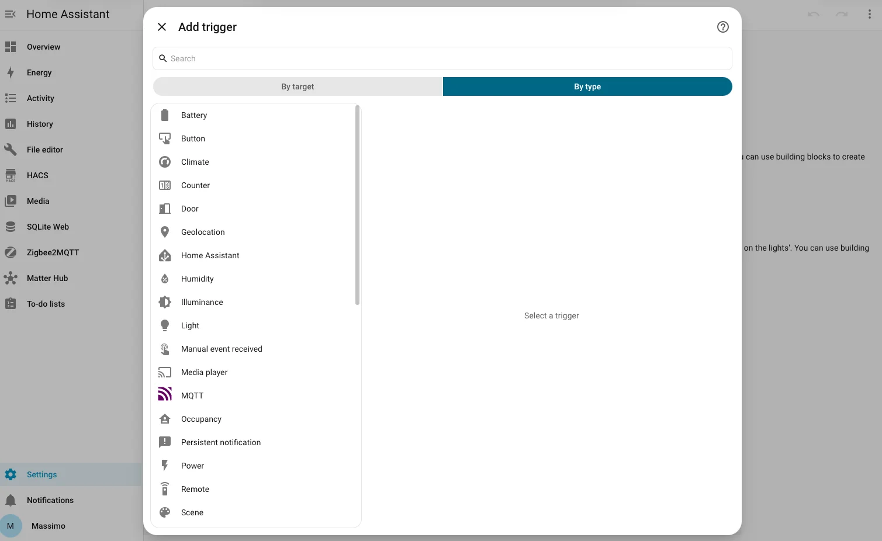
Task: Click the Power lightning icon
Action: [x=165, y=466]
